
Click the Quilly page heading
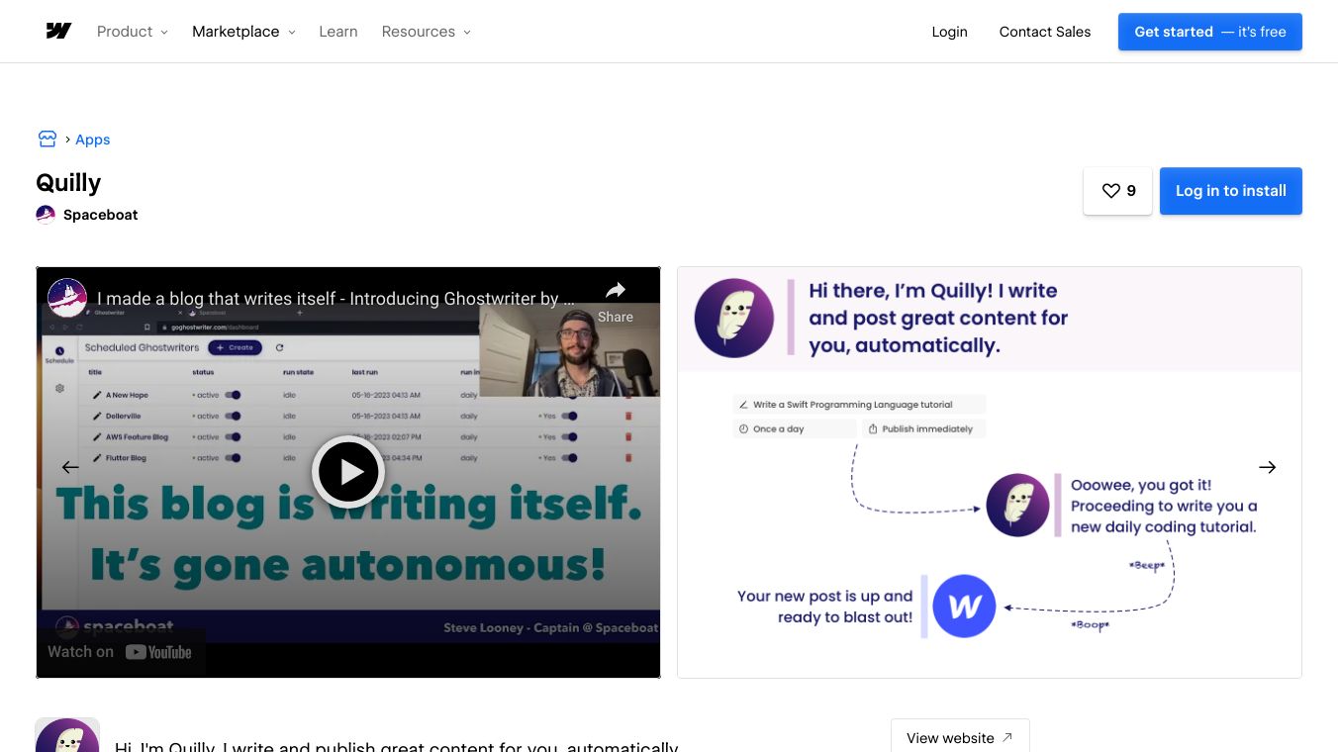pos(68,183)
